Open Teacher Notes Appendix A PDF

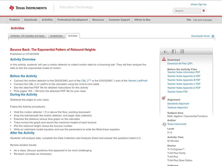click(184, 76)
